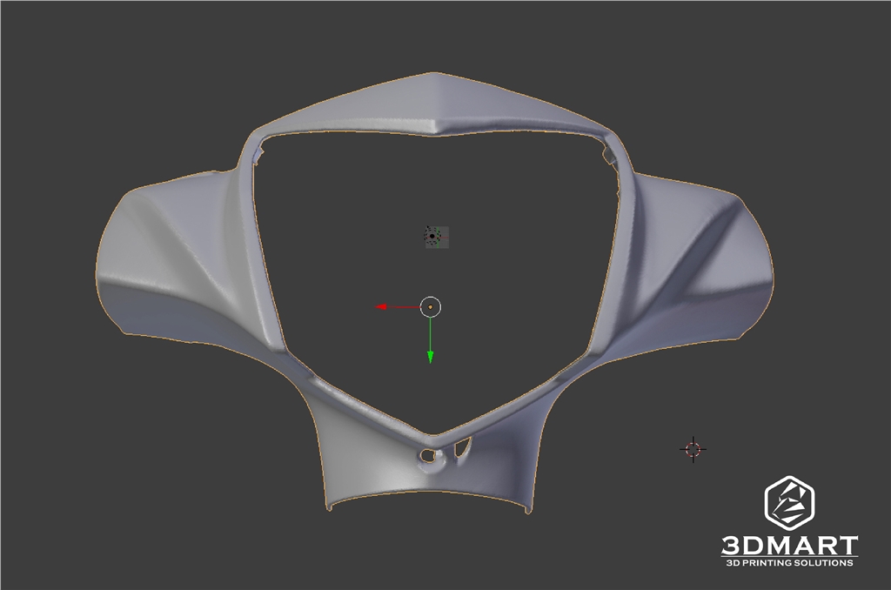Viewport: 891px width, 590px height.
Task: Click the white circle at manipulator center
Action: tap(431, 306)
